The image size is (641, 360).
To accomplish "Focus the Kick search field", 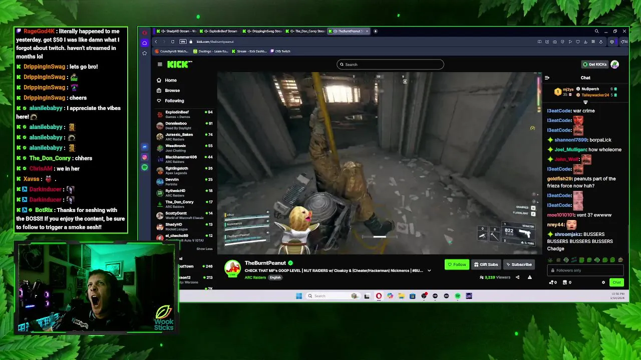I will [x=390, y=64].
